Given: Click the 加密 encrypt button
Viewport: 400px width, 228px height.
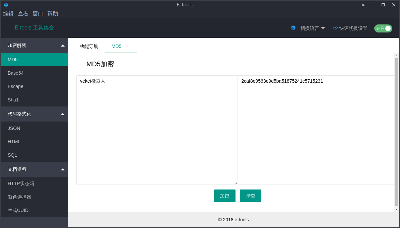Looking at the screenshot, I should (225, 196).
